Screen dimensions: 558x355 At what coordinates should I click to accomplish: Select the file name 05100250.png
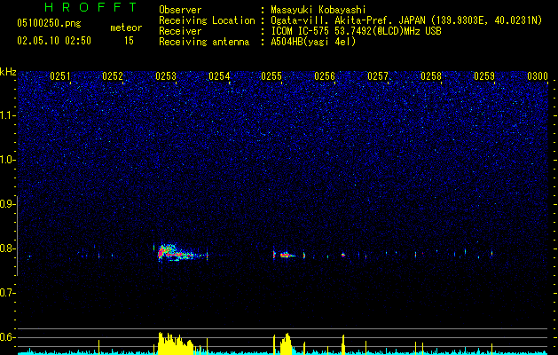pos(49,24)
